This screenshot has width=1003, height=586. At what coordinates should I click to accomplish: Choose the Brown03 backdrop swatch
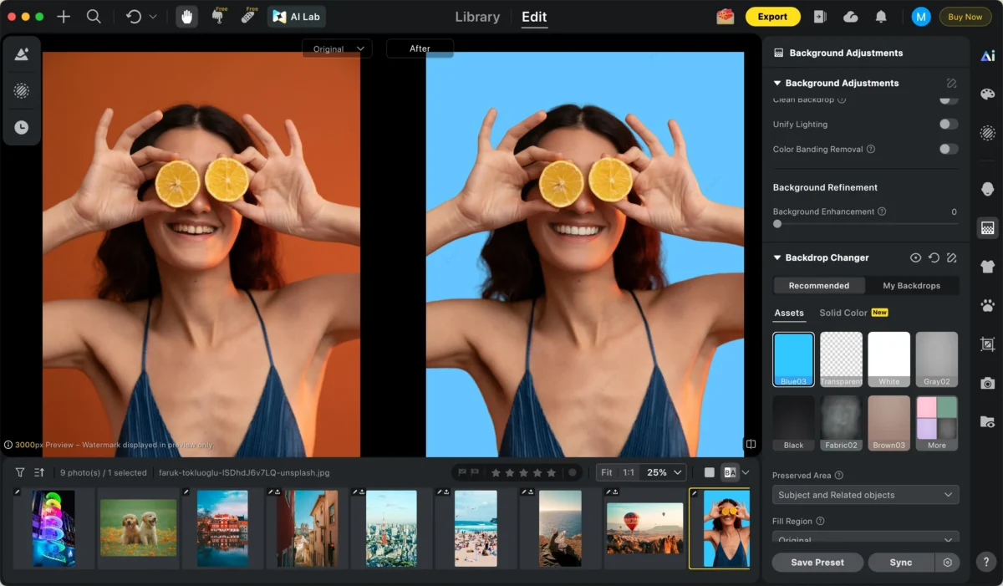point(888,423)
